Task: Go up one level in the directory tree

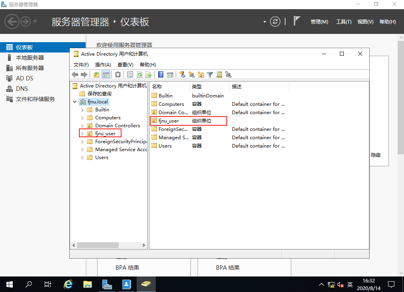Action: pyautogui.click(x=96, y=75)
